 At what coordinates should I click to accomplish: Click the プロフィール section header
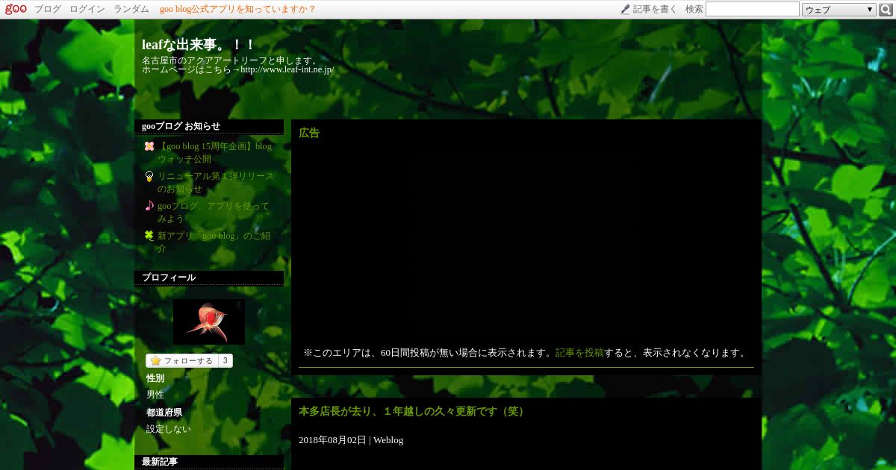[x=209, y=278]
